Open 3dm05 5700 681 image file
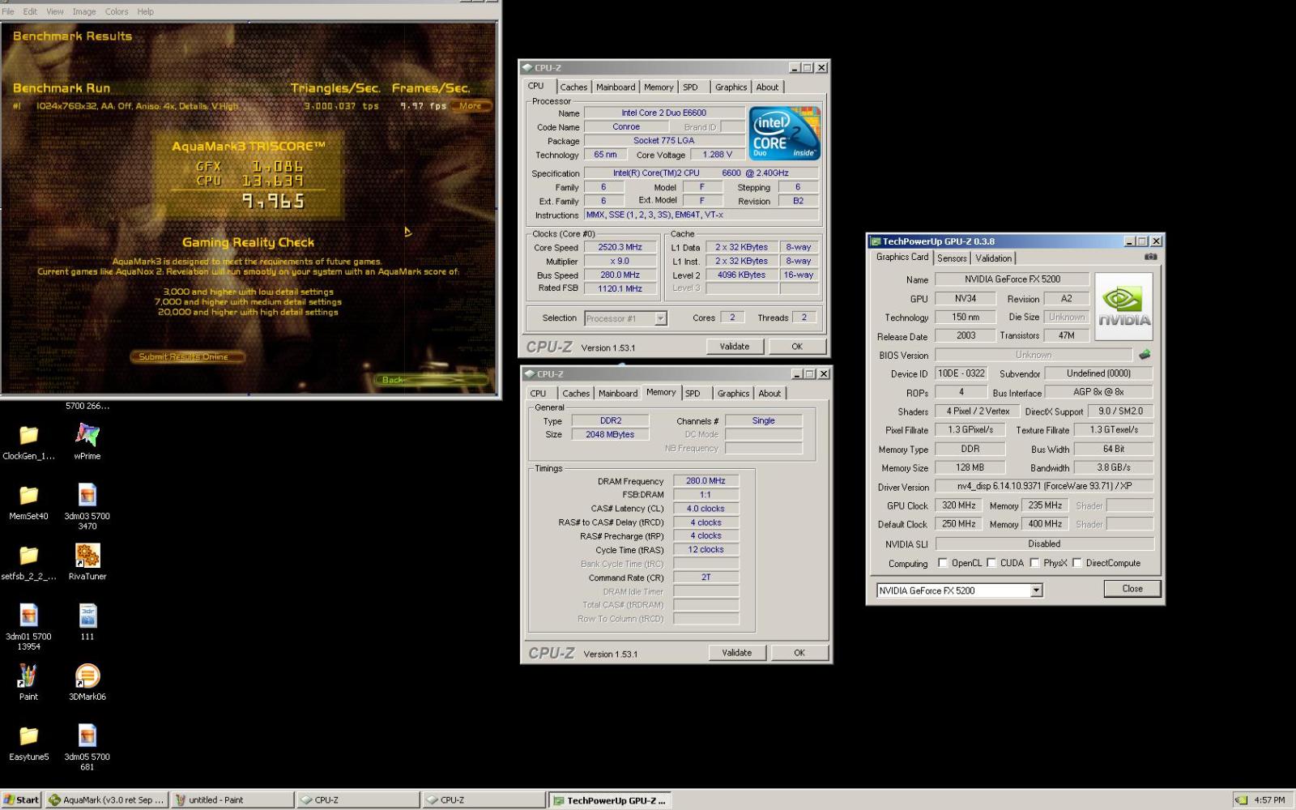 [x=87, y=748]
